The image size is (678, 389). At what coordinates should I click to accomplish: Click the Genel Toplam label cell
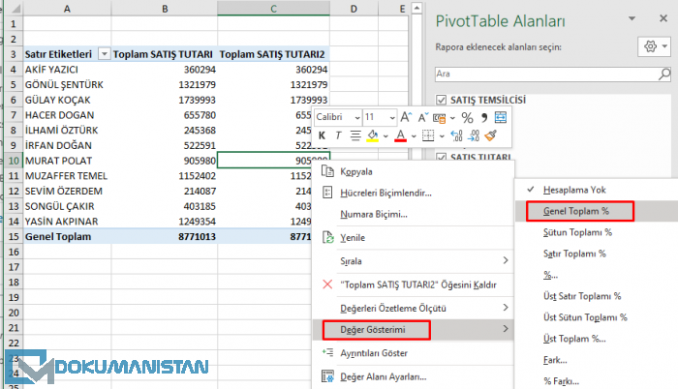pyautogui.click(x=67, y=237)
